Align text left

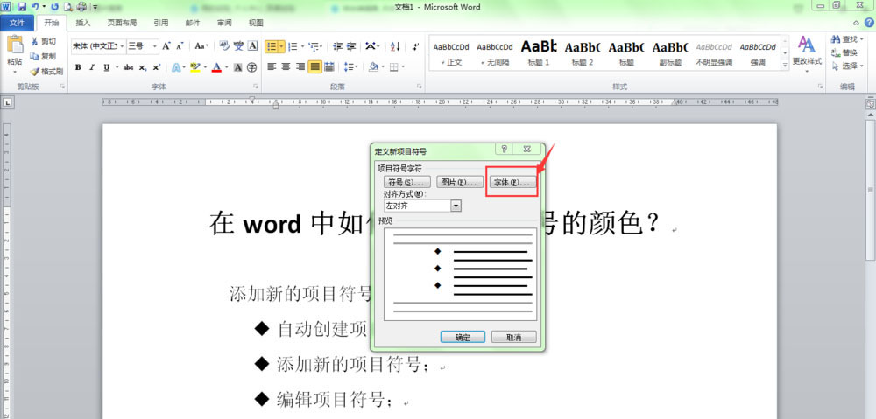[x=272, y=67]
